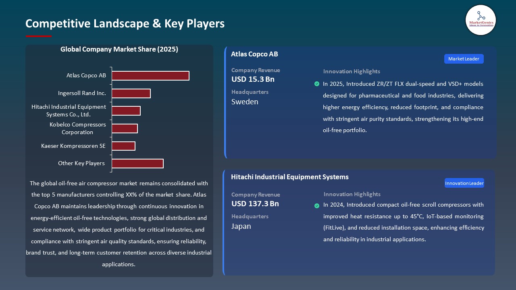This screenshot has width=516, height=290.
Task: Select the Kobelco Compressors Corporation chart bar
Action: [x=125, y=128]
